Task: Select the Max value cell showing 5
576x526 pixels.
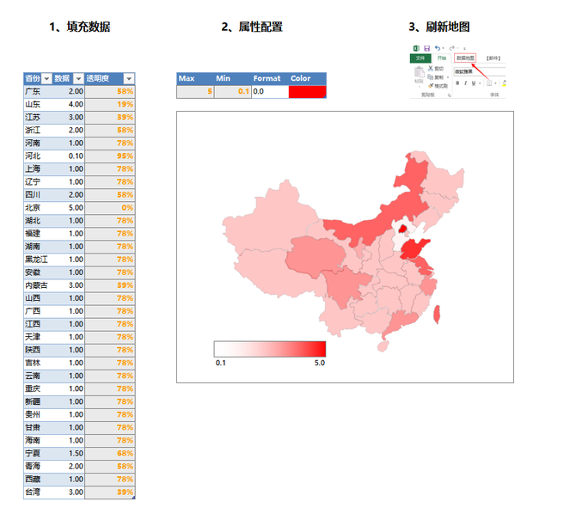Action: pos(195,91)
